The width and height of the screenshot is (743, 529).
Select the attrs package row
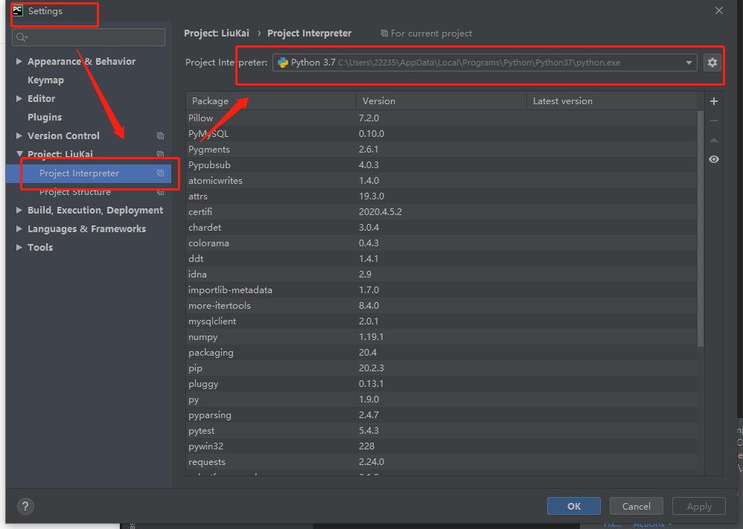point(441,196)
